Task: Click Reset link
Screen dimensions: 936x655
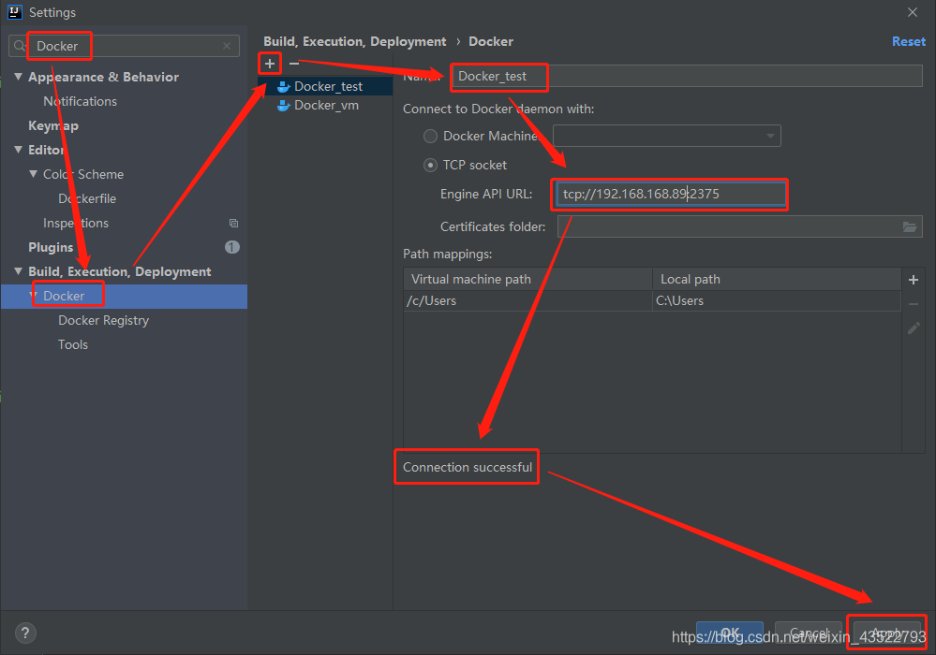Action: pos(909,41)
